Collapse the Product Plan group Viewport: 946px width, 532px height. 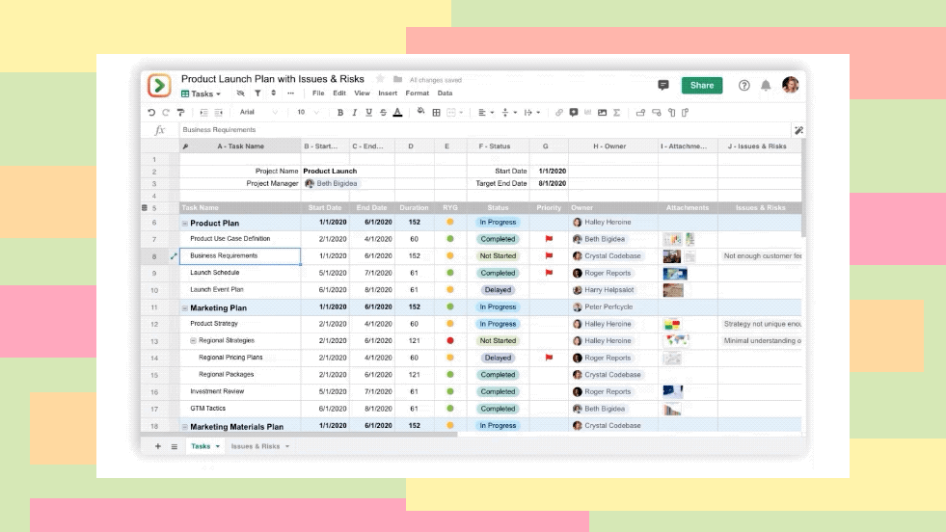(x=184, y=223)
